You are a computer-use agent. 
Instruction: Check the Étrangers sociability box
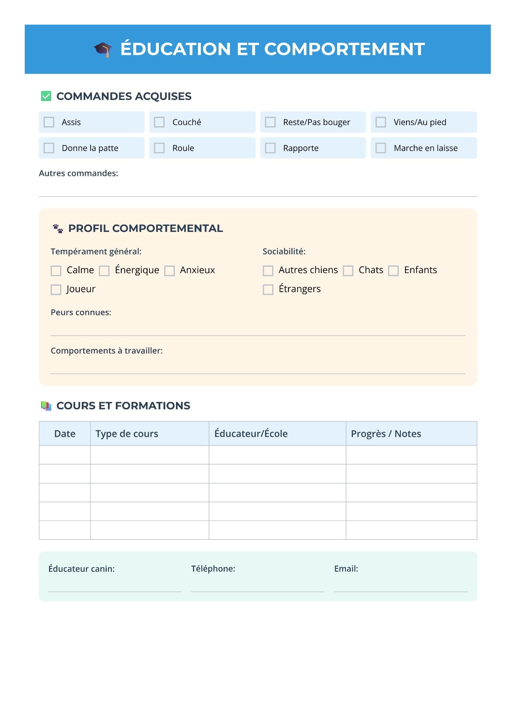coord(268,290)
